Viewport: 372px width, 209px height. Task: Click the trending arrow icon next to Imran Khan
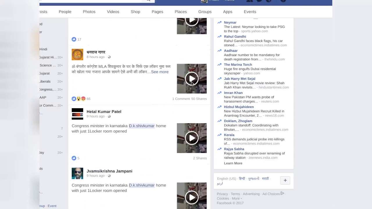click(219, 93)
